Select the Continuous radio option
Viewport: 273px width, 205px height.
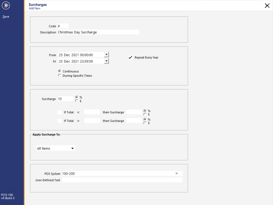click(x=59, y=71)
